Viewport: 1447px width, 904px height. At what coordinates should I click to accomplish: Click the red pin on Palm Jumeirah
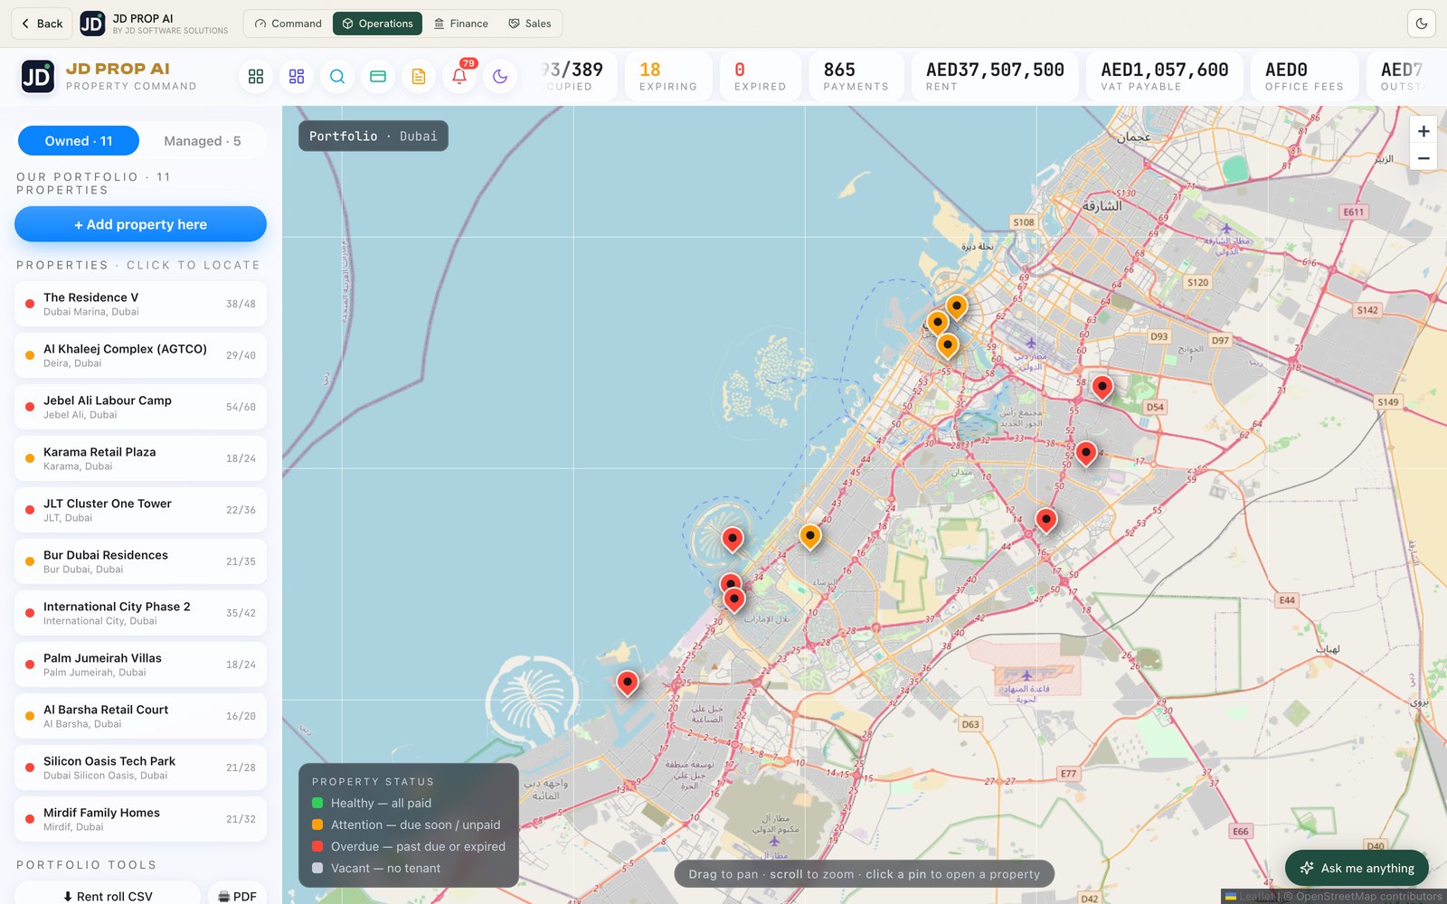tap(733, 540)
